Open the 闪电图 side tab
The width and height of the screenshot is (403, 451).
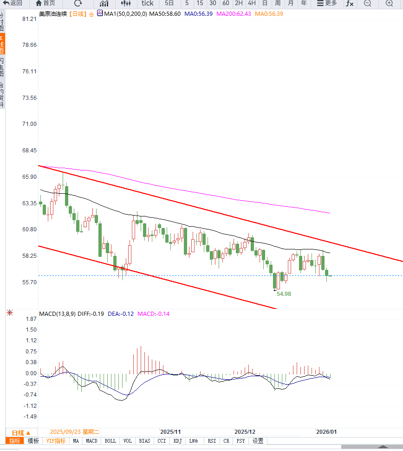[2, 67]
